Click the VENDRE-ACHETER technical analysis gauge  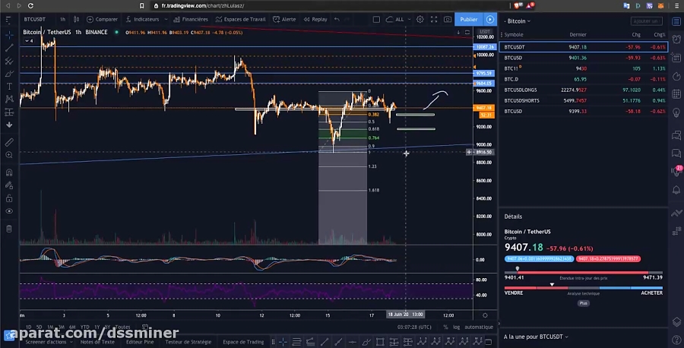point(584,288)
